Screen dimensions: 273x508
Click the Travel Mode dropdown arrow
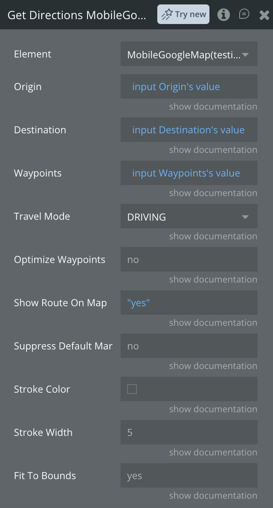[245, 217]
